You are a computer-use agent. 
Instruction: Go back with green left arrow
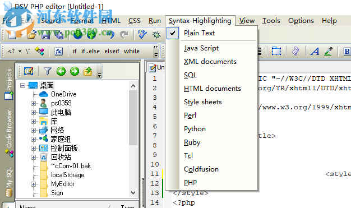tap(61, 71)
